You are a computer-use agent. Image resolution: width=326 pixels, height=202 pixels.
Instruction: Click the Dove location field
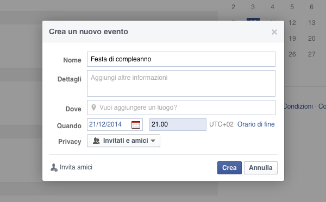click(181, 108)
